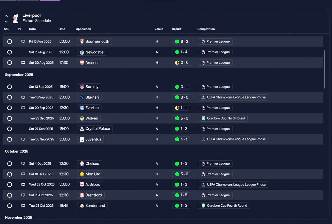Select the Chelsea fixture radio button
This screenshot has height=224, width=332.
[x=10, y=163]
